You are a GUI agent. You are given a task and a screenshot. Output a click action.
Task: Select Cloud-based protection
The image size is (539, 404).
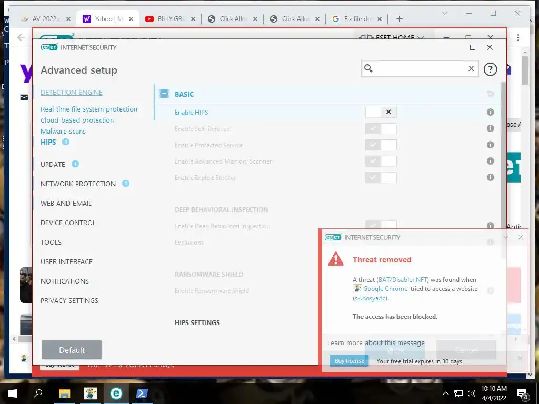77,120
